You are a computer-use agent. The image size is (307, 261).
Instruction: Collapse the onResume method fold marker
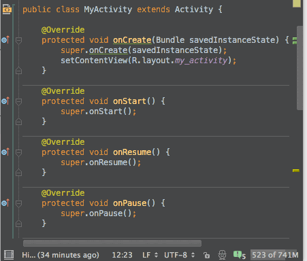coord(18,153)
